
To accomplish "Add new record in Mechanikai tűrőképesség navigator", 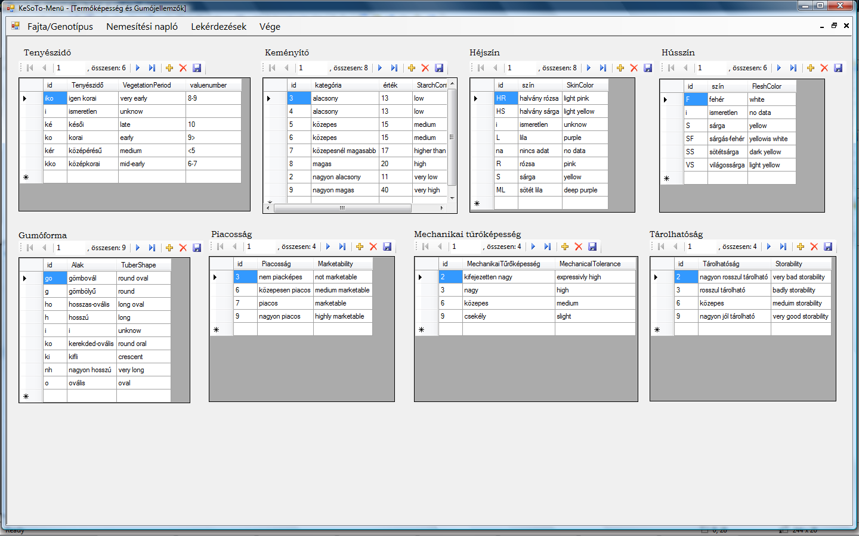I will click(565, 247).
